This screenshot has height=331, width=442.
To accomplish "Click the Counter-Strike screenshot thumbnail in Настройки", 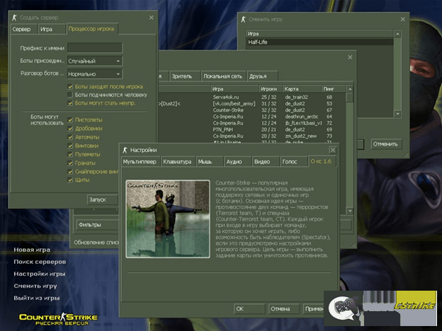I will coord(168,219).
